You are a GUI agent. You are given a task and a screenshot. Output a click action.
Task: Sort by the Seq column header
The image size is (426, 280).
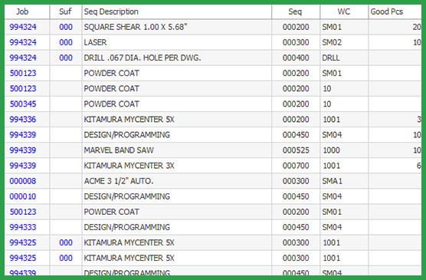pos(296,12)
